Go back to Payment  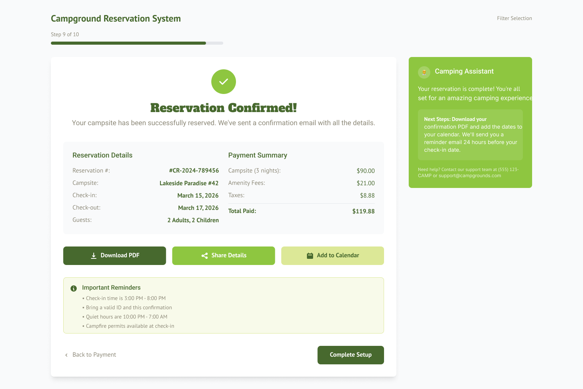click(91, 355)
